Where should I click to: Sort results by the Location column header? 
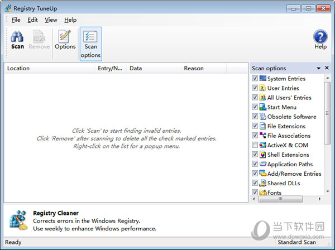tap(50, 68)
